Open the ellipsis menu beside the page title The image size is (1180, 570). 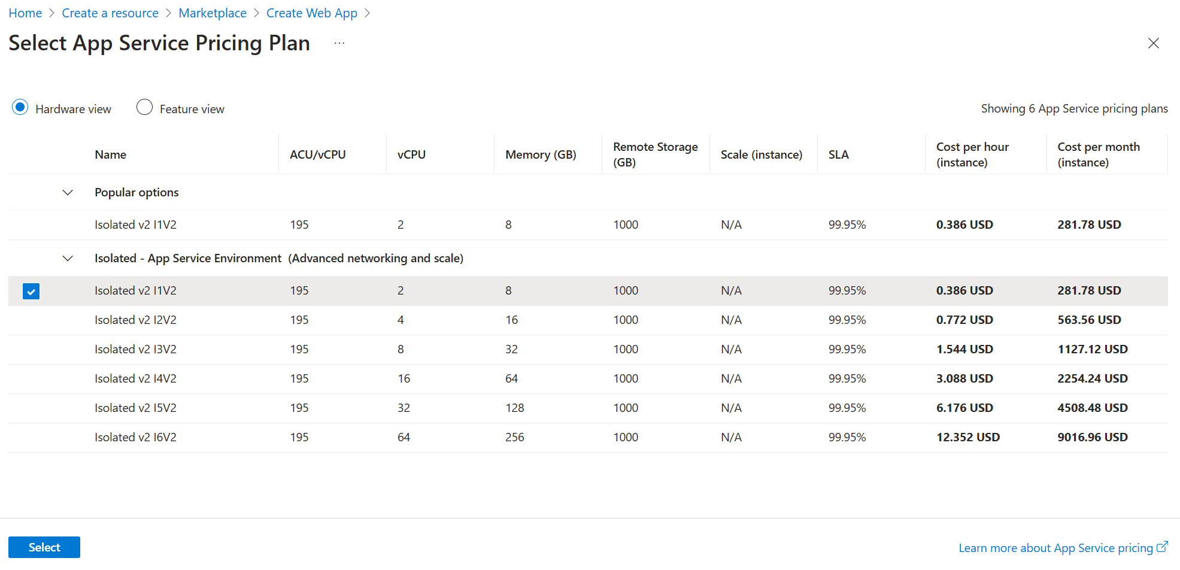[339, 43]
